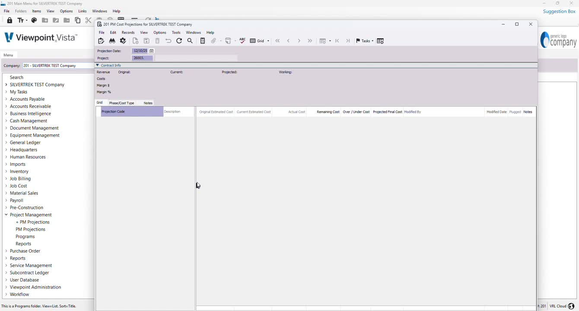Expand the Subcontract Ledger tree node

tap(6, 273)
